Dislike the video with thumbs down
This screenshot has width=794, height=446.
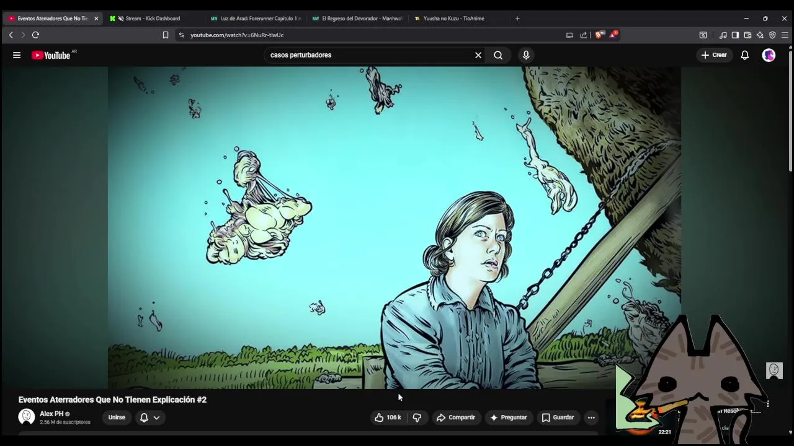(417, 418)
